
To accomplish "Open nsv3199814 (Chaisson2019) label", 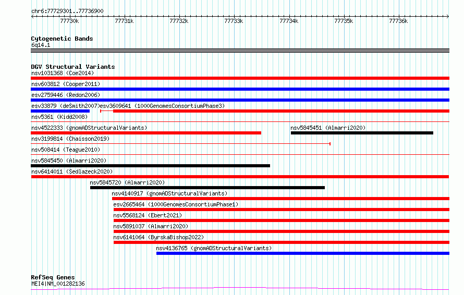I will coord(70,139).
